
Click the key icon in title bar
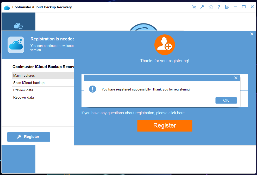202,7
